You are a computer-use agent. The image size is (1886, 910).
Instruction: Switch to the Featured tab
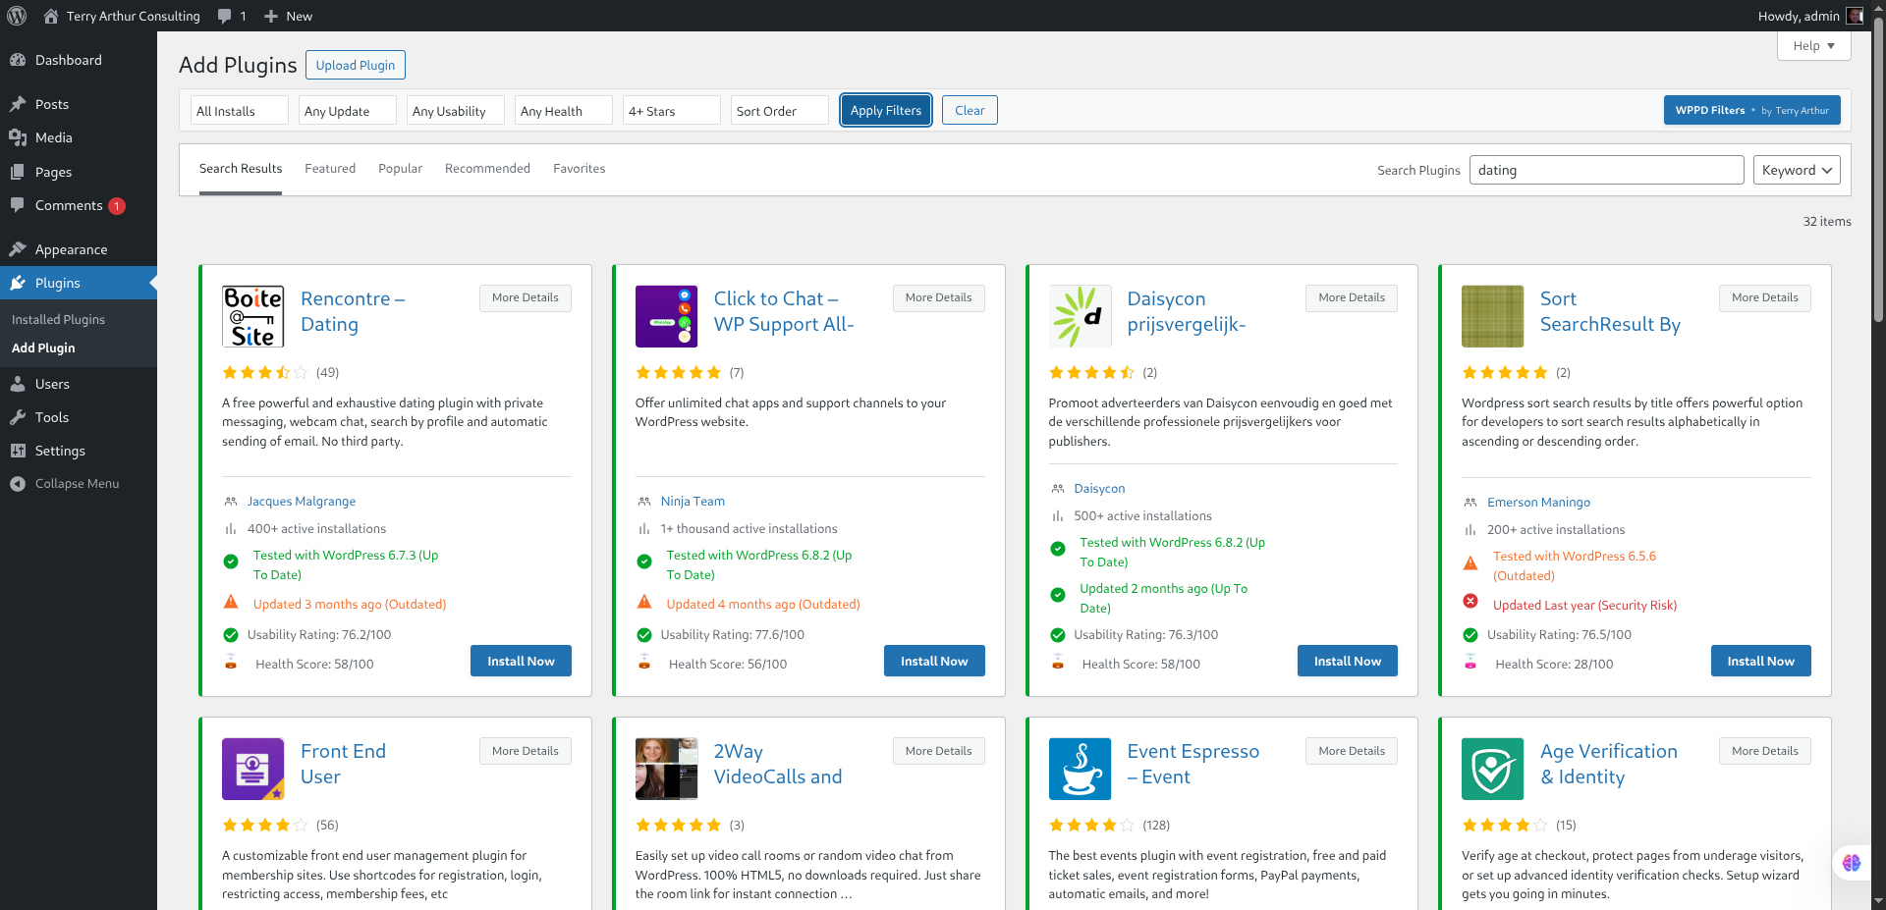[x=330, y=169]
